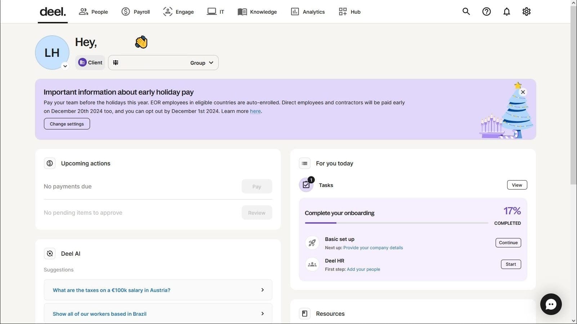Image resolution: width=577 pixels, height=324 pixels.
Task: Open 'Provide your company details' link
Action: pyautogui.click(x=373, y=248)
